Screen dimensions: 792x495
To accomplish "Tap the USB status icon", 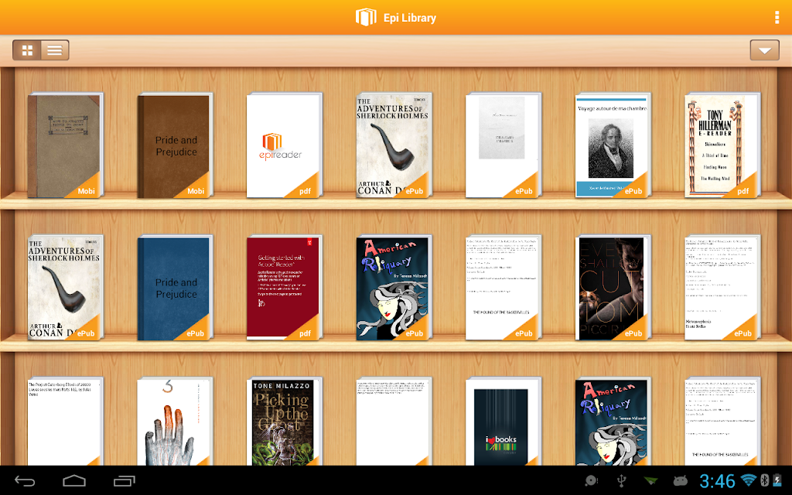I will (x=622, y=480).
